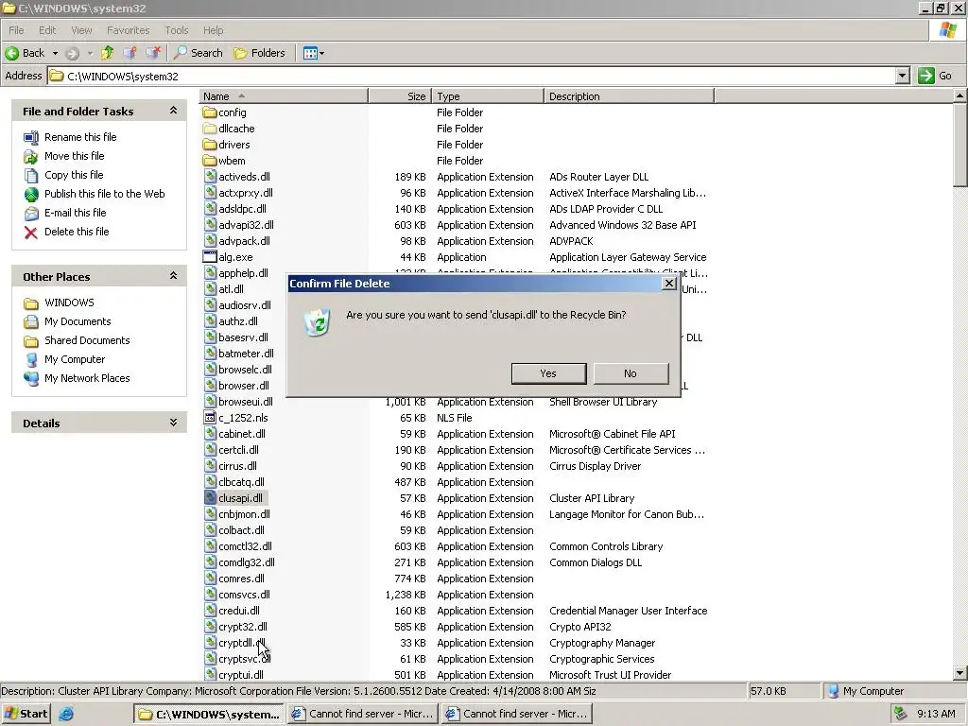Image resolution: width=968 pixels, height=726 pixels.
Task: Open WINDOWS folder in Other Places
Action: tap(69, 302)
